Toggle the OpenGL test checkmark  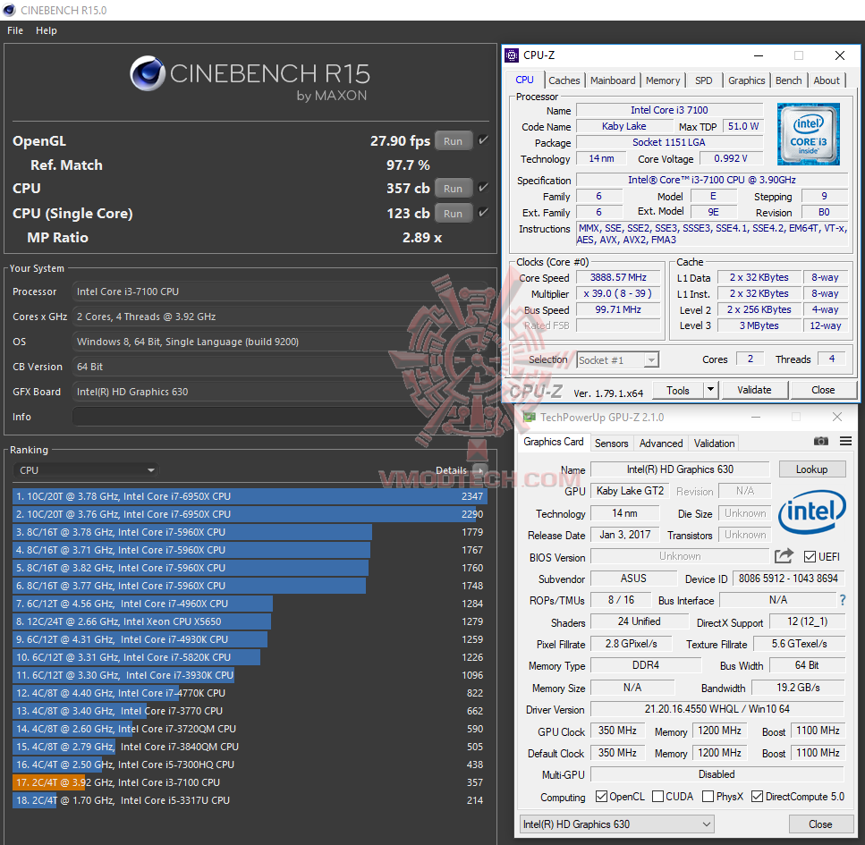pyautogui.click(x=483, y=140)
